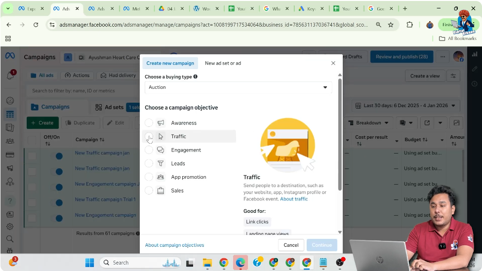Click the Engagement chat bubbles icon
The width and height of the screenshot is (482, 271).
click(x=161, y=150)
